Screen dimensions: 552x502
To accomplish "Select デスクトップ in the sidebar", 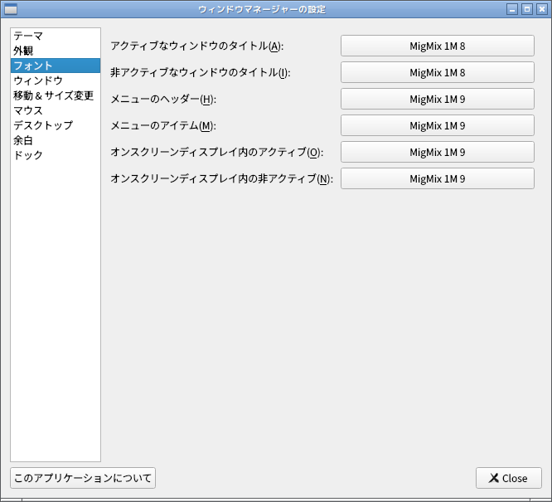I will (x=56, y=125).
